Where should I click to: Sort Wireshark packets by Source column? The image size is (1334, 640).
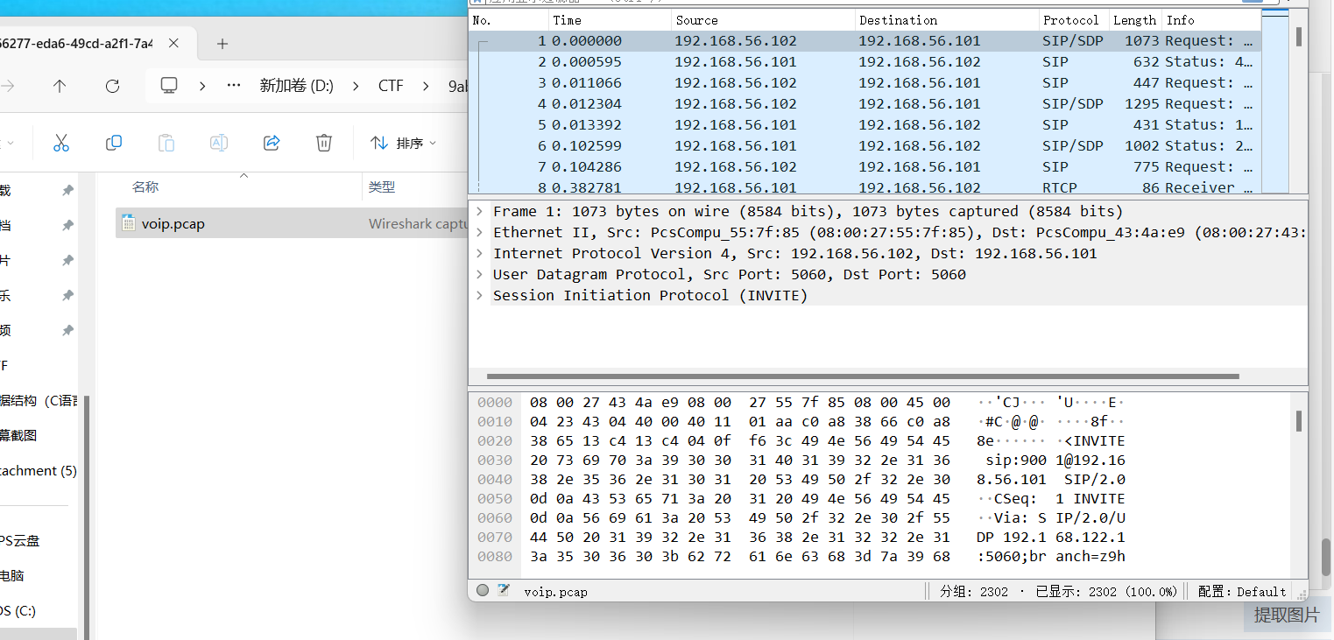(763, 20)
